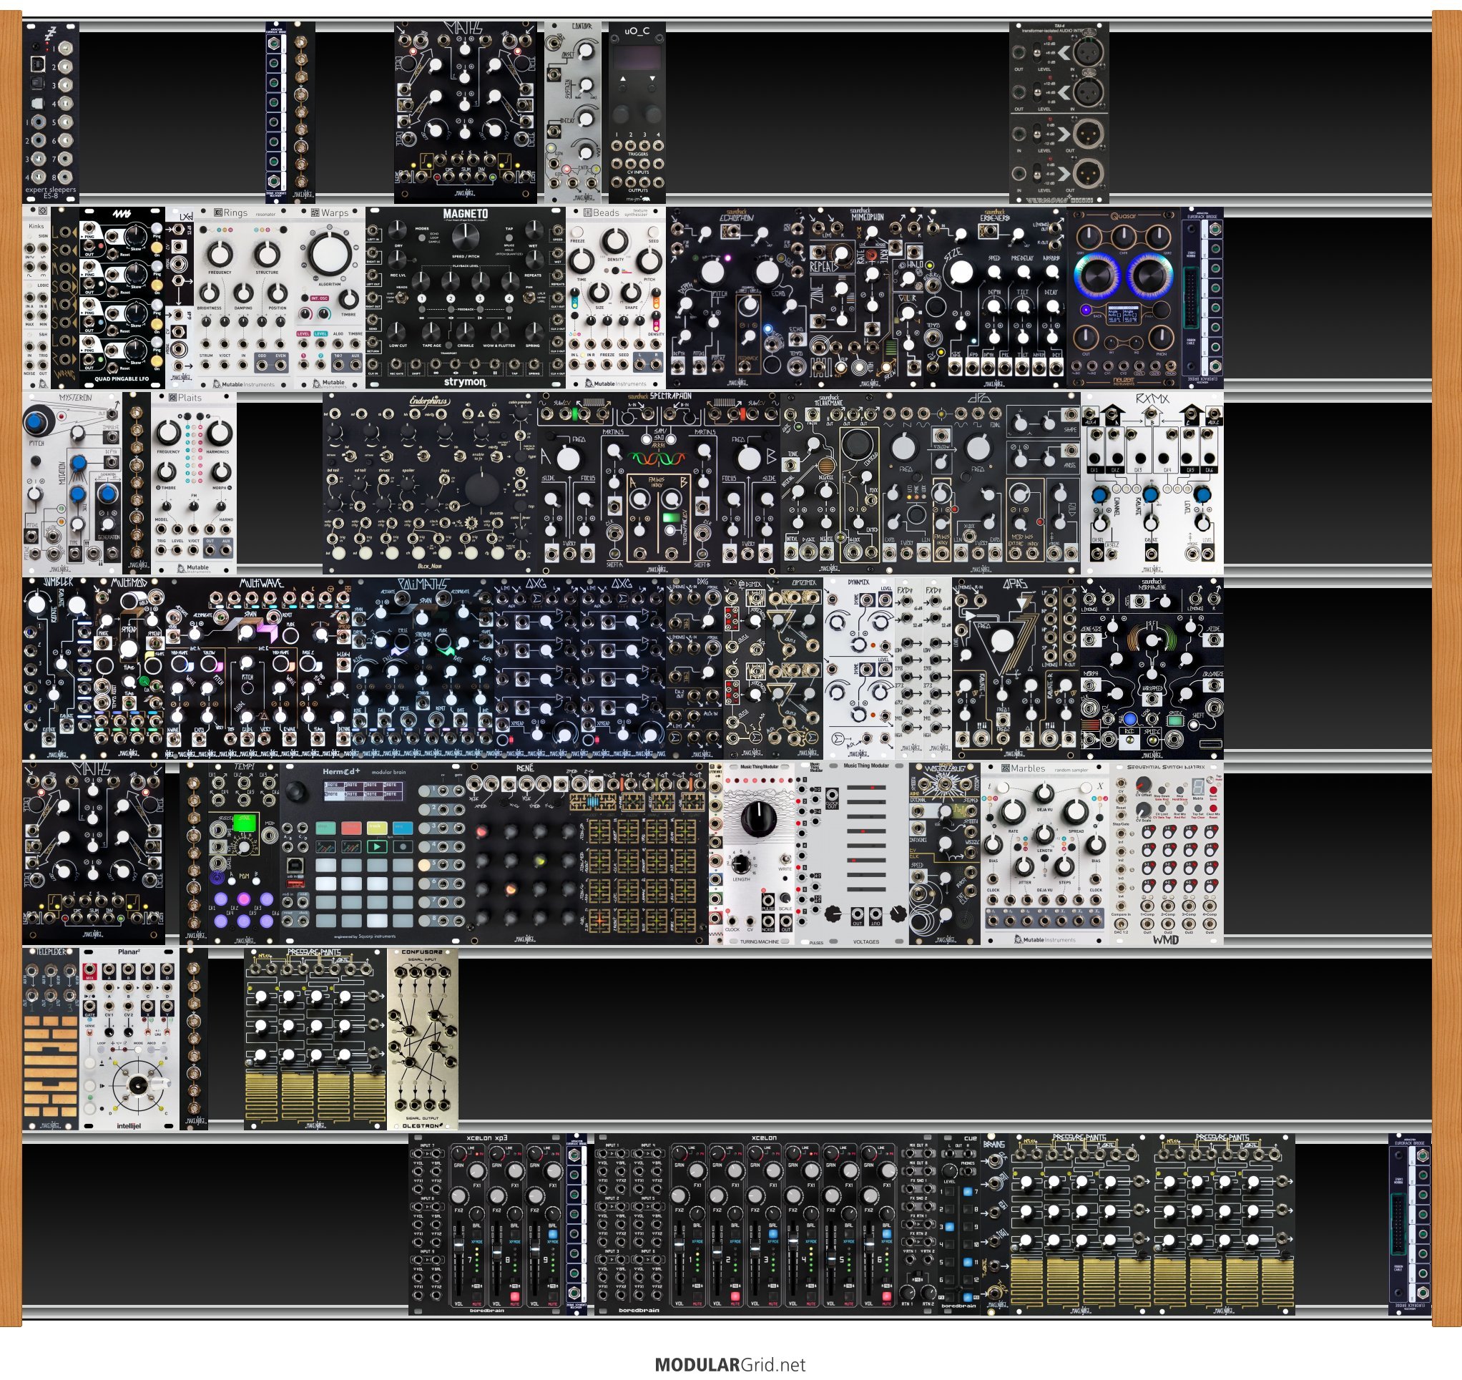
Task: Select the Boredbrain Xcelon xp3 expander module
Action: [487, 1224]
